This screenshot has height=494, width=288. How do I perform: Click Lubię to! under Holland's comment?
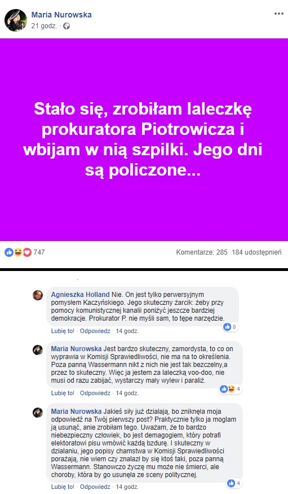63,331
